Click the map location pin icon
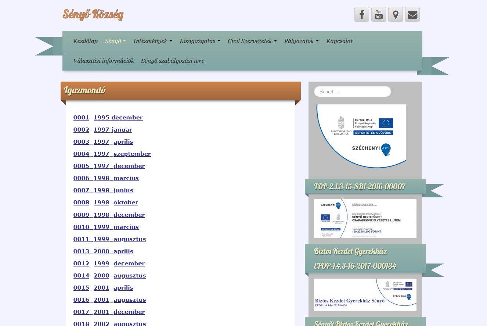 (396, 14)
